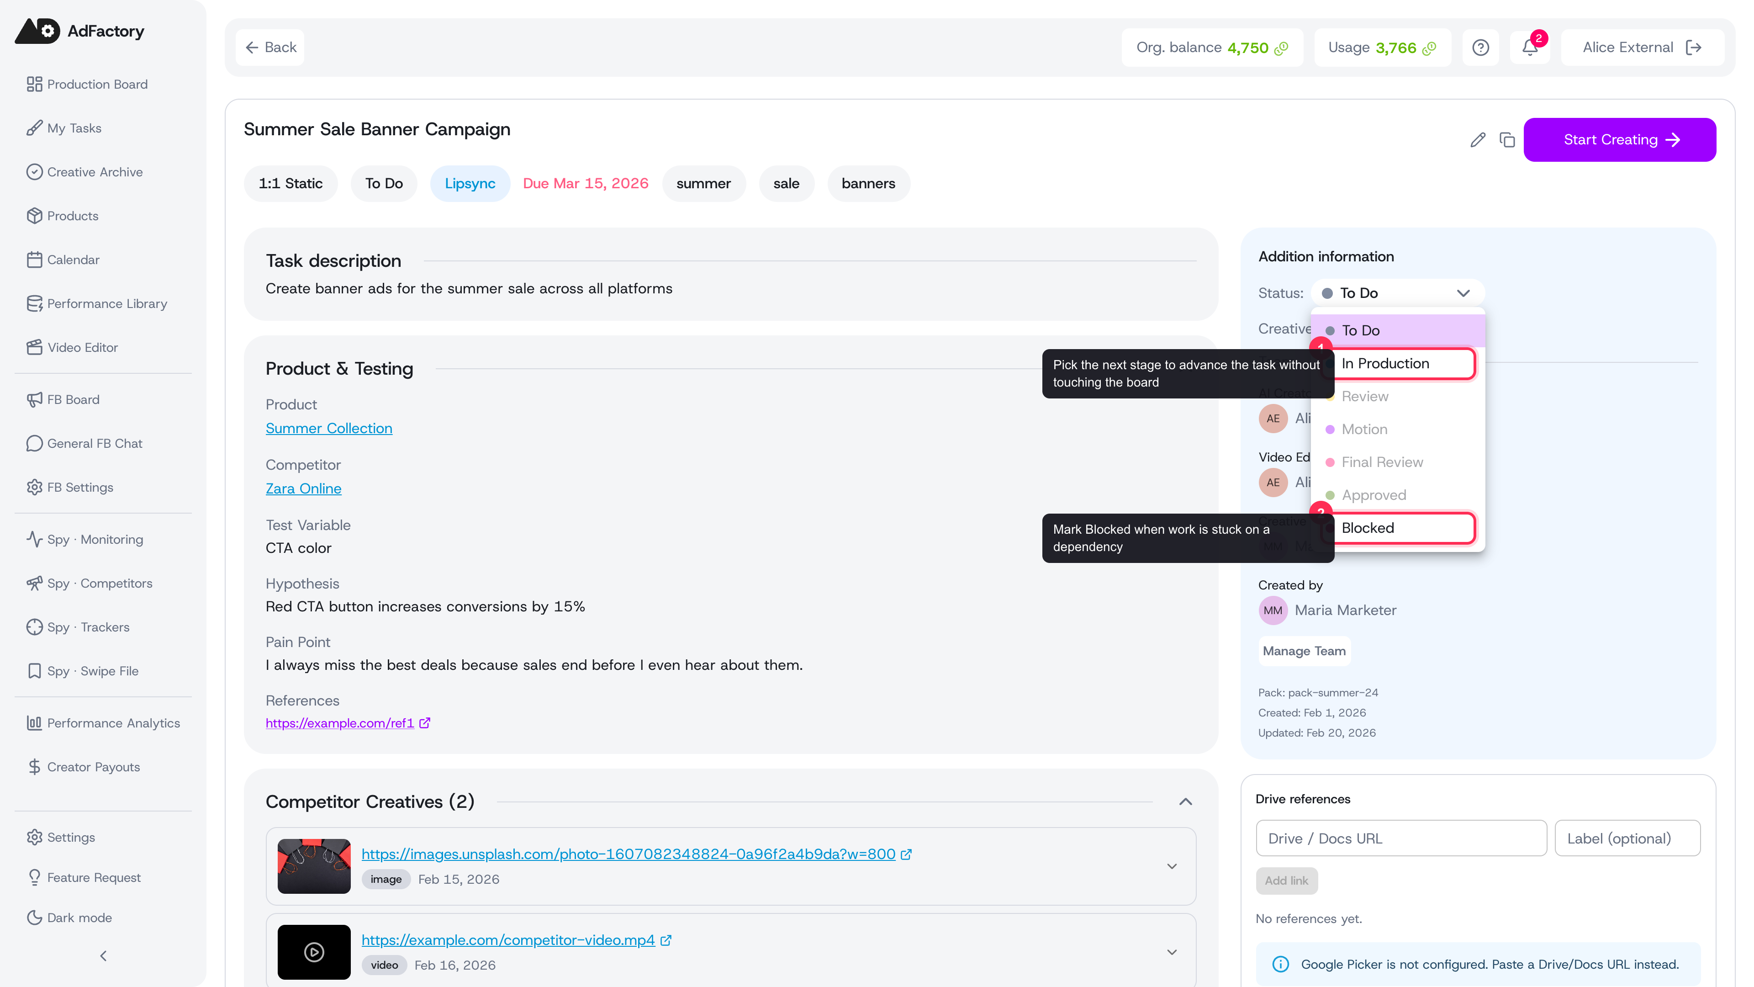Click the General FB Chat bubble icon
The width and height of the screenshot is (1754, 987).
(35, 443)
